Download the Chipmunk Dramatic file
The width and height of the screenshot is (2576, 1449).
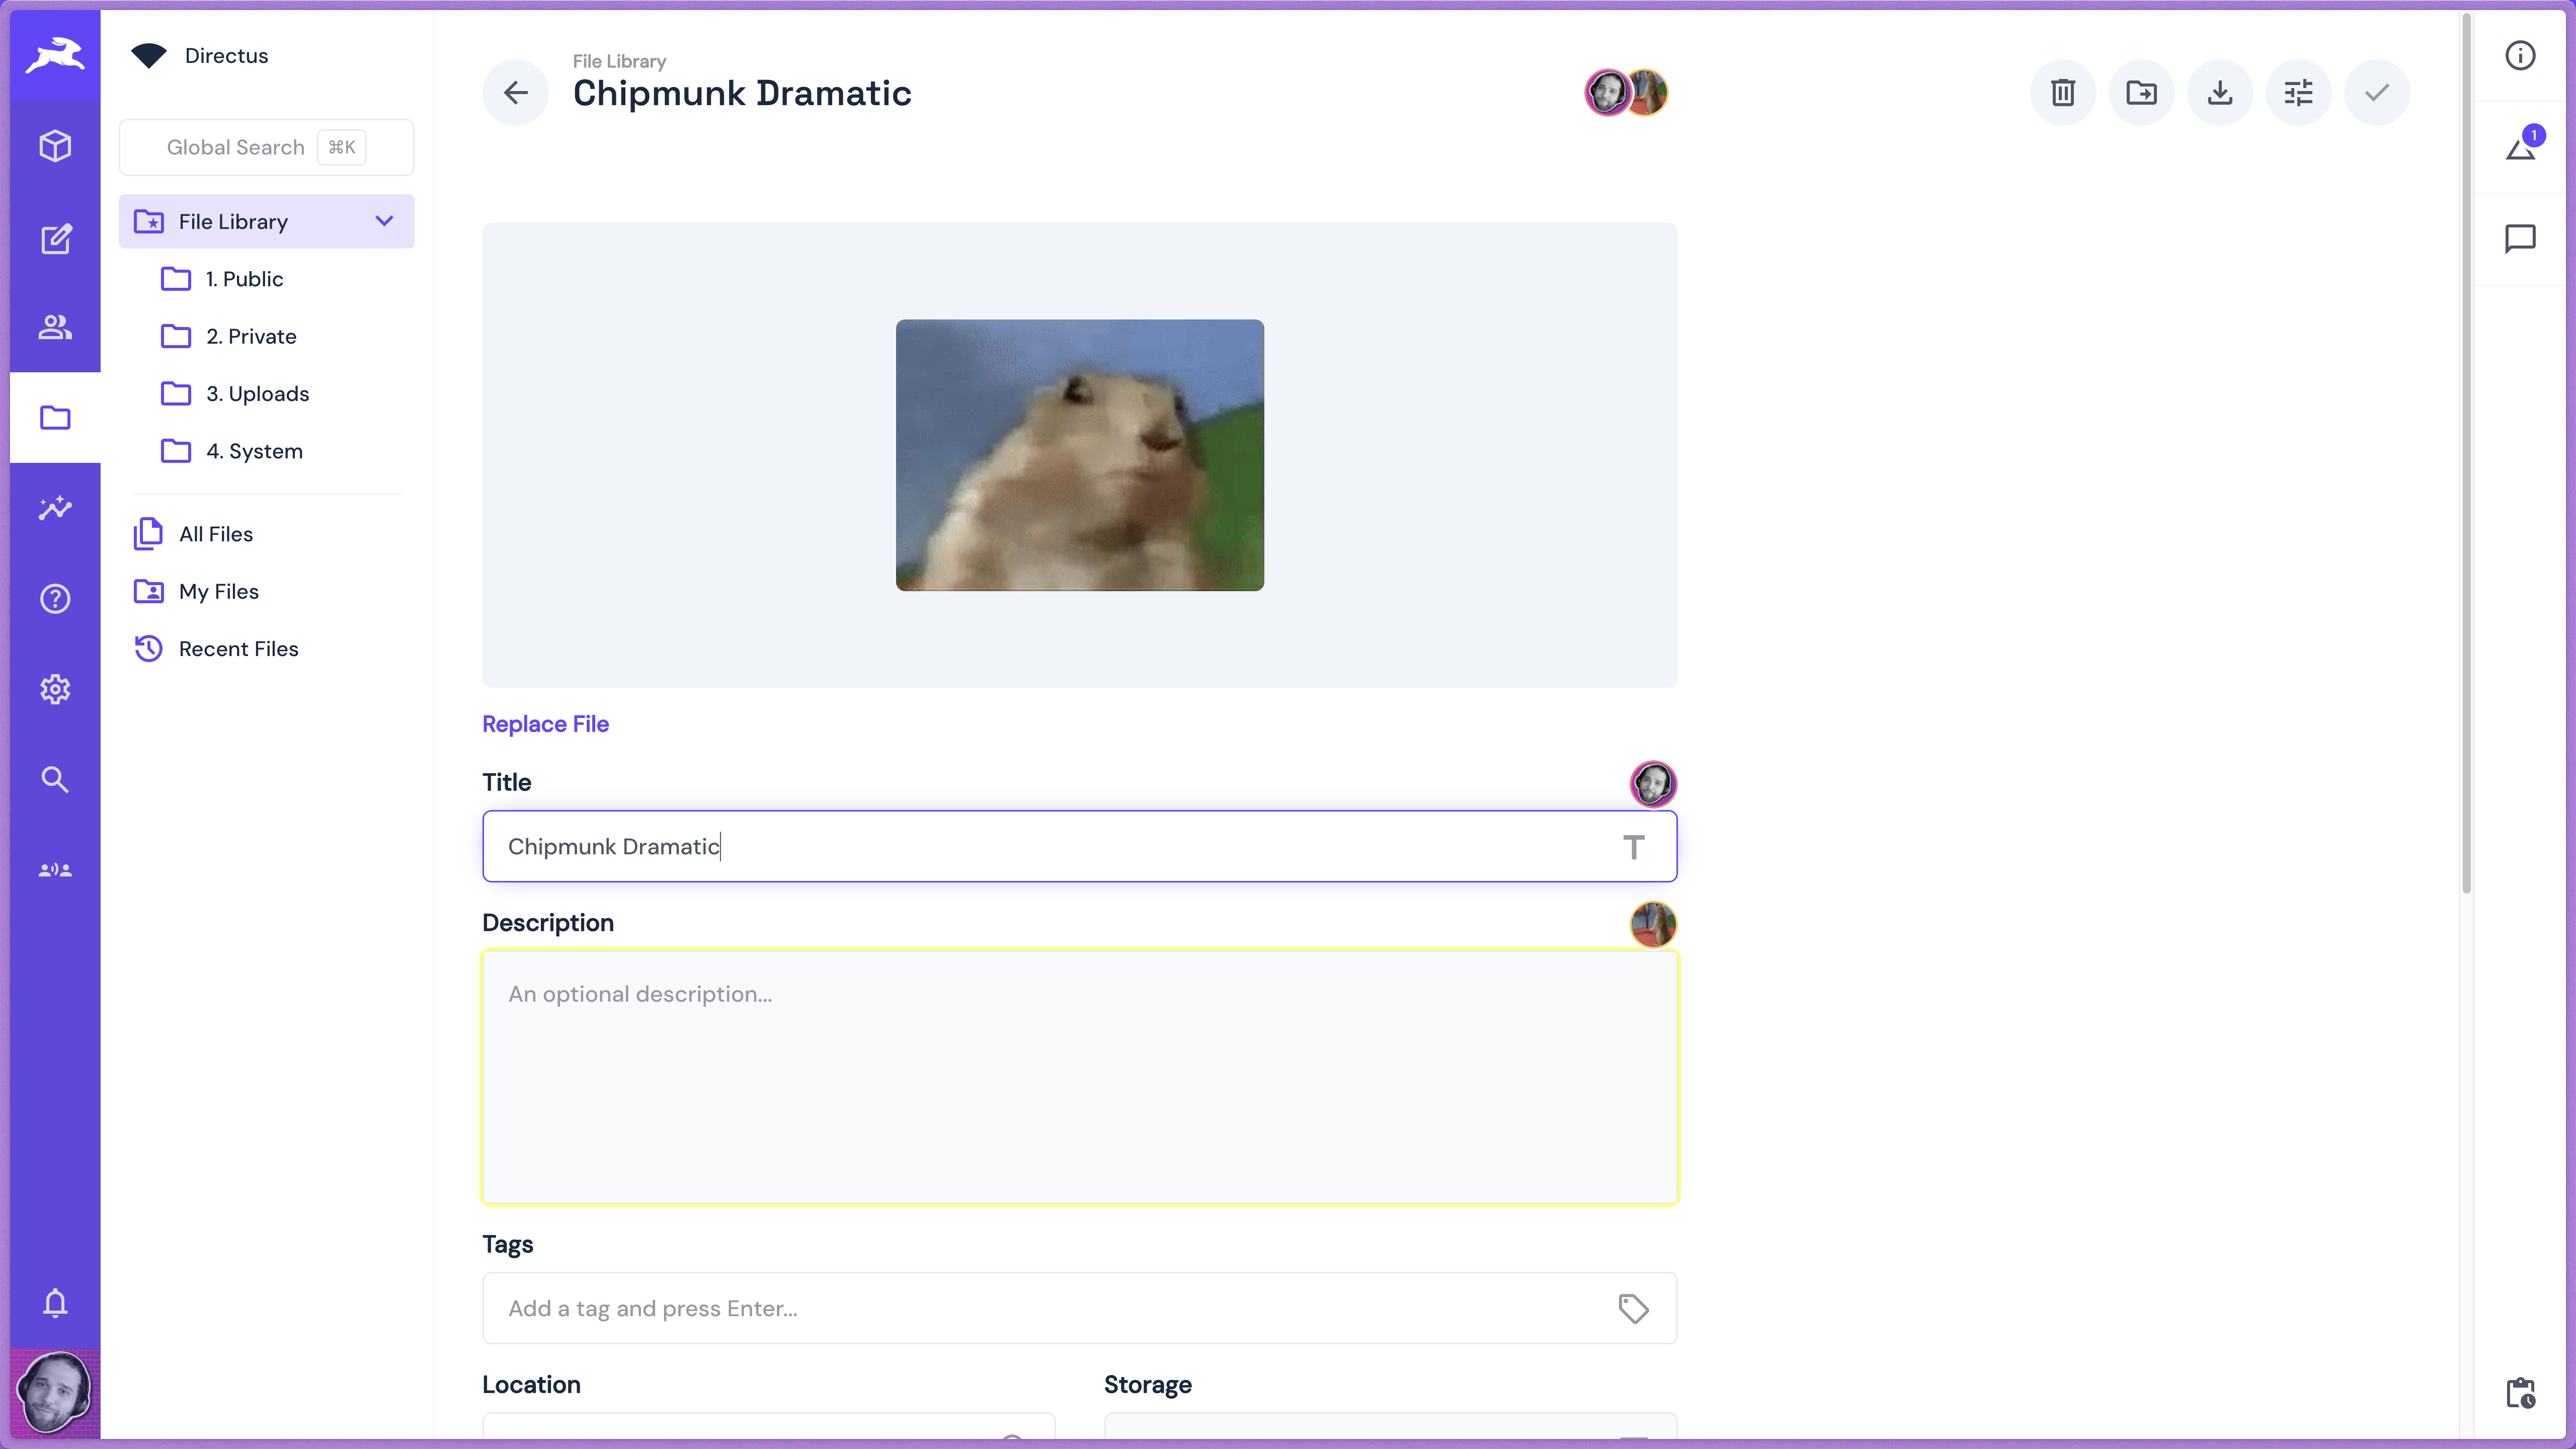point(2219,93)
